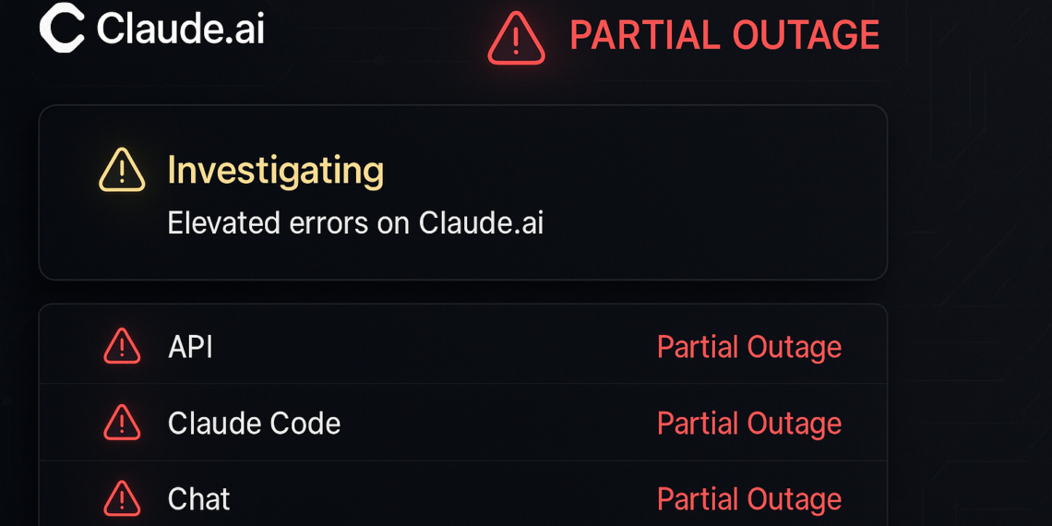Click the red warning triangle beside PARTIAL OUTAGE
The width and height of the screenshot is (1052, 526).
click(x=517, y=38)
